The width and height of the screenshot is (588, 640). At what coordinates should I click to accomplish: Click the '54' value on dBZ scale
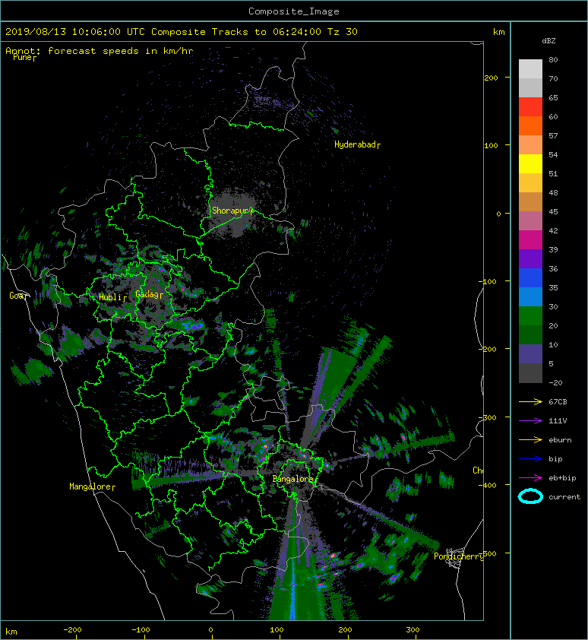click(553, 155)
